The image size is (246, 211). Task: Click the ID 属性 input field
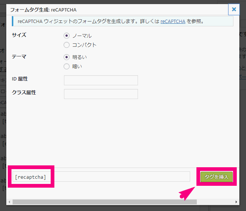pos(101,80)
